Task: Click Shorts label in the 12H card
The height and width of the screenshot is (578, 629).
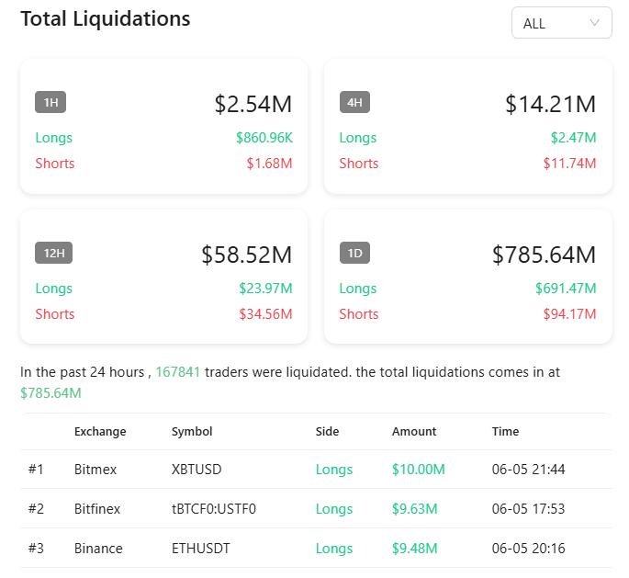Action: pyautogui.click(x=55, y=314)
